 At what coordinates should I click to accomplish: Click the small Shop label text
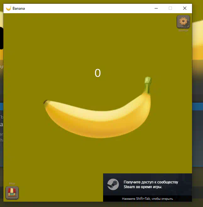(x=12, y=183)
